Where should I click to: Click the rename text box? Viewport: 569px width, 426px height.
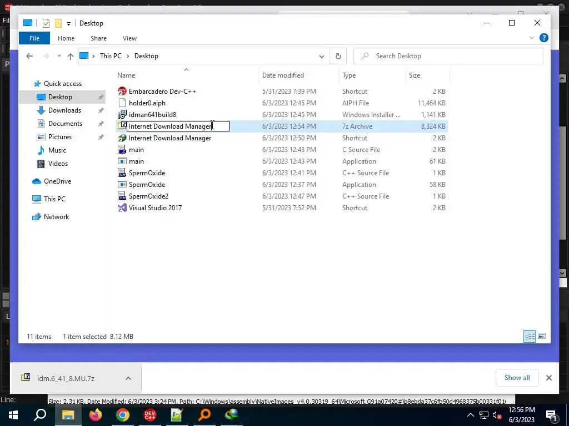point(178,126)
